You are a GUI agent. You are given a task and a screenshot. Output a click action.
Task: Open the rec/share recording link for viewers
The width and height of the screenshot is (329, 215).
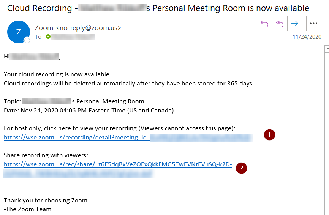[x=118, y=164]
